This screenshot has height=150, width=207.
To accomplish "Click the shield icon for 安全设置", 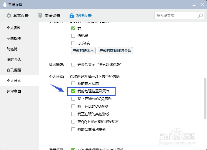I will click(x=40, y=16).
